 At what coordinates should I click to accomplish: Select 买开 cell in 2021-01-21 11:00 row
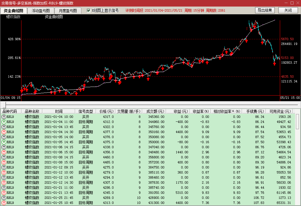coord(86,188)
